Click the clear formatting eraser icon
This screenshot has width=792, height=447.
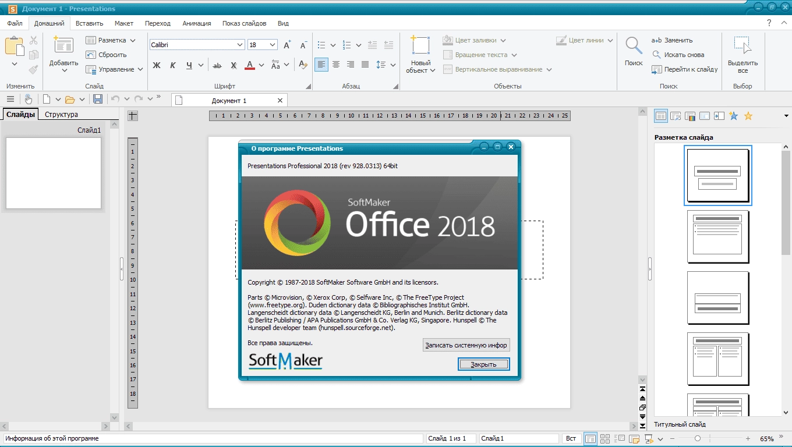tap(303, 65)
